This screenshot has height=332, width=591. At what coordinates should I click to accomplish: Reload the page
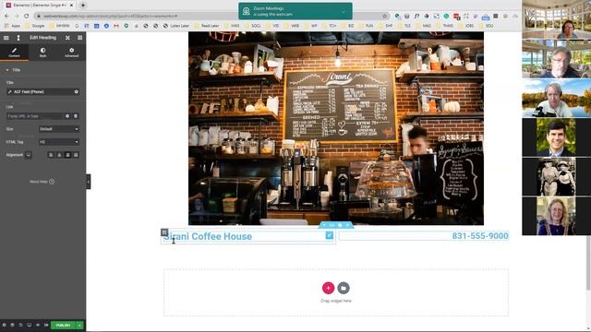(27, 17)
